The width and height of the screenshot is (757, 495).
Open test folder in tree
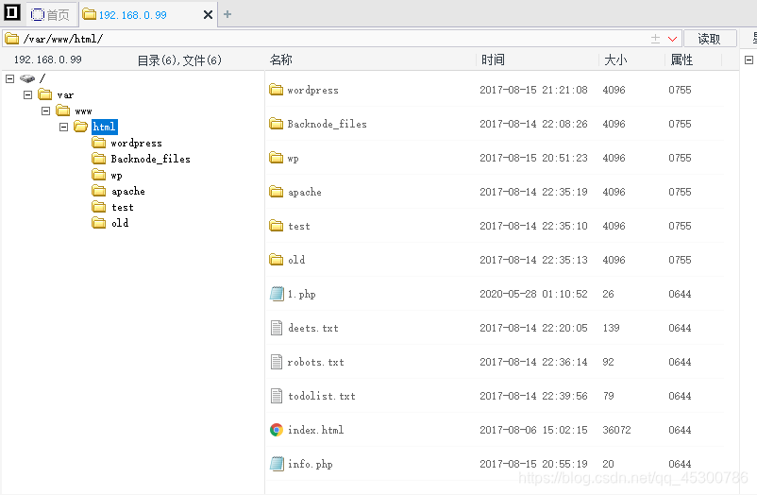[x=123, y=208]
